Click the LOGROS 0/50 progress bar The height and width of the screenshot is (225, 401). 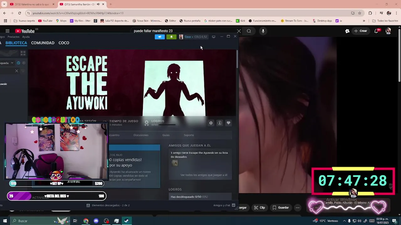pyautogui.click(x=167, y=125)
